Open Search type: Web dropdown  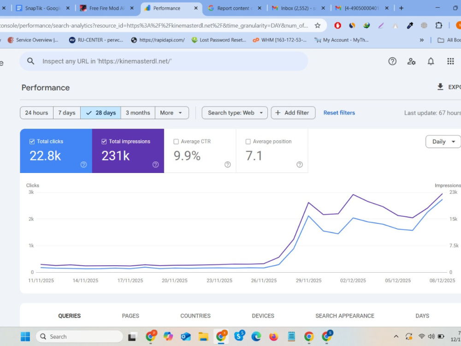point(235,113)
